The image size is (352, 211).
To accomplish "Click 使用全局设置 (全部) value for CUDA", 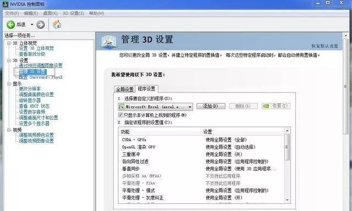I will 226,140.
